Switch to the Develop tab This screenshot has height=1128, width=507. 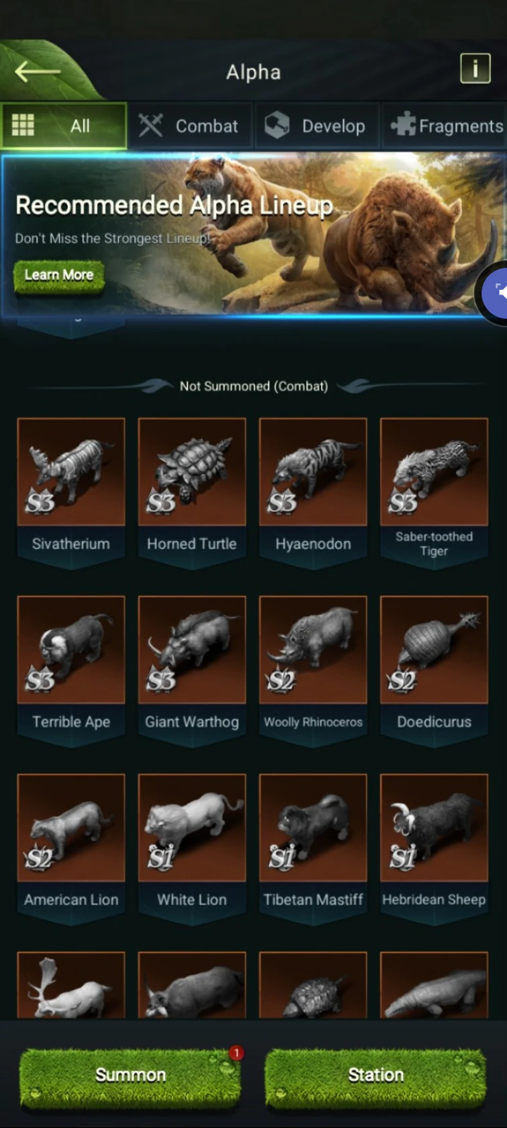(x=316, y=126)
